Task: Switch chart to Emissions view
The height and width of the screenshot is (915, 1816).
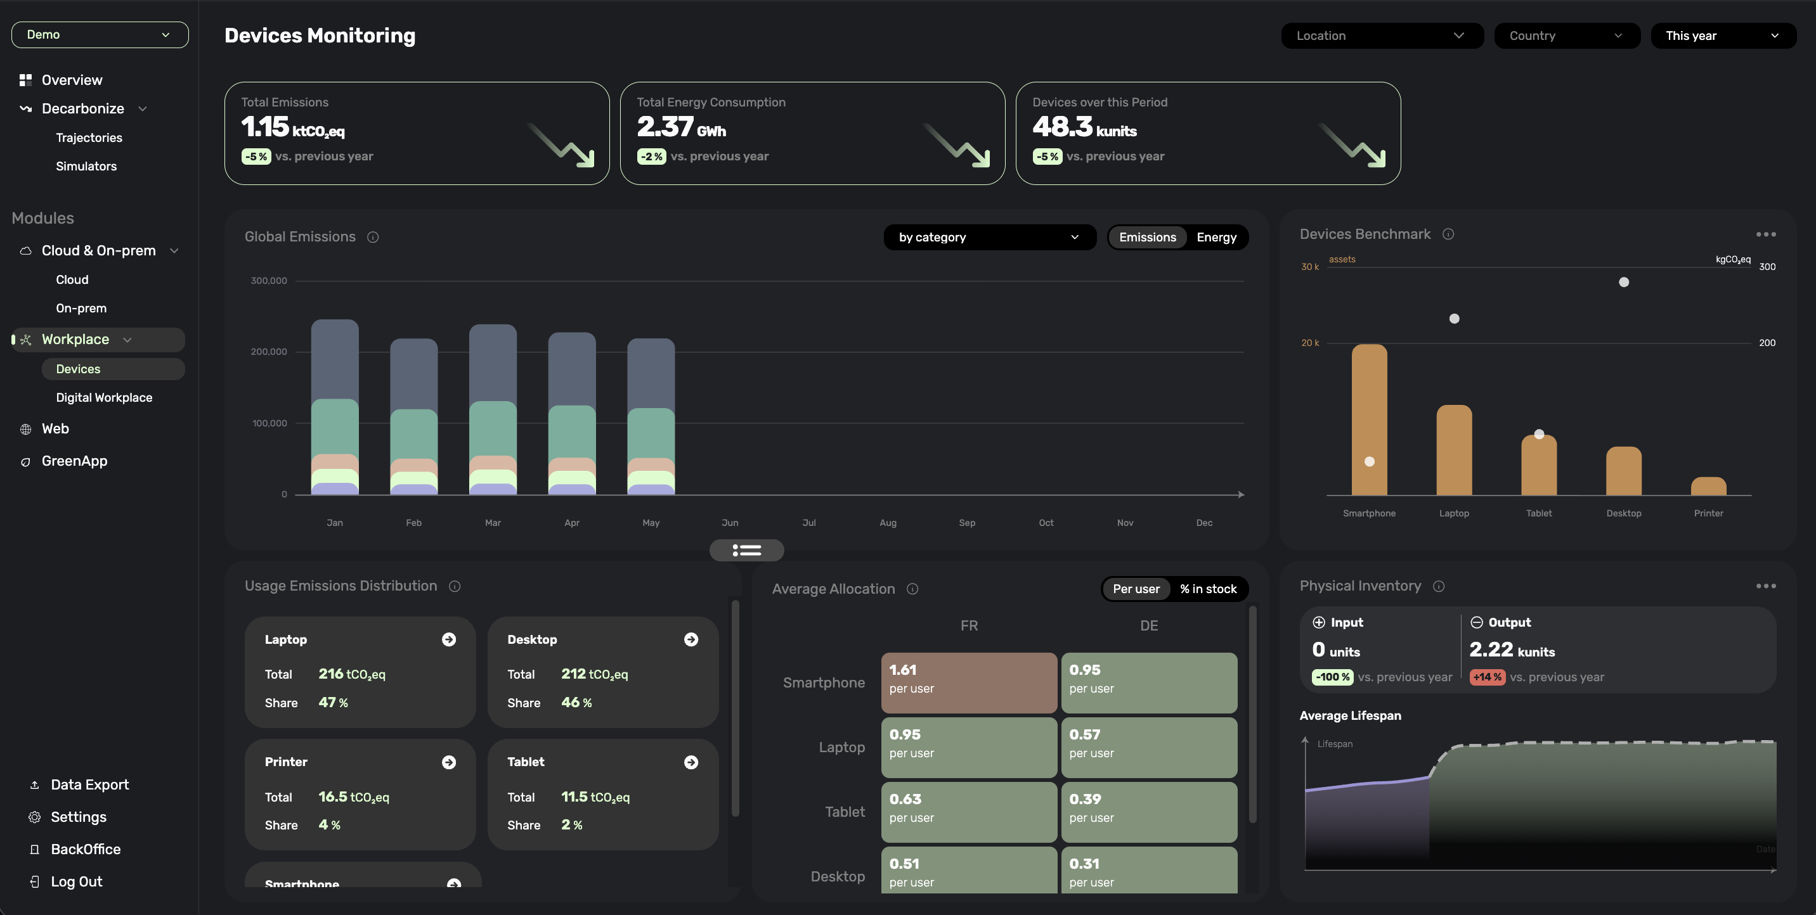Action: click(x=1148, y=238)
